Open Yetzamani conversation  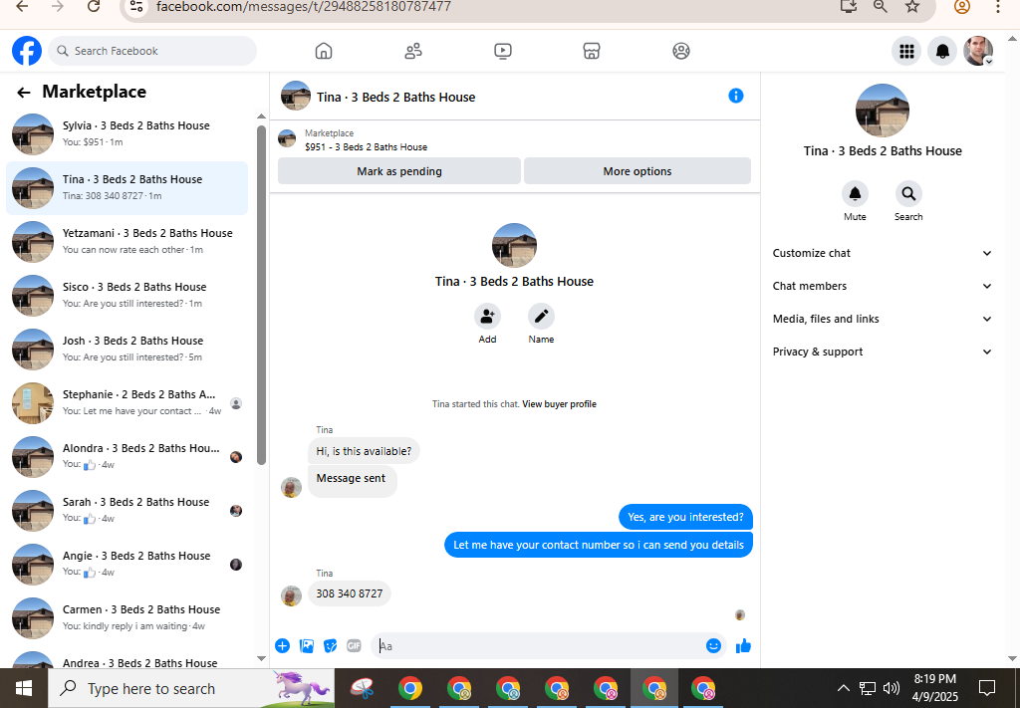click(x=127, y=242)
